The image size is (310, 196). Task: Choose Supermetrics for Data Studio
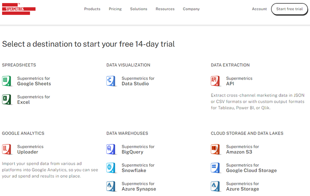138,81
